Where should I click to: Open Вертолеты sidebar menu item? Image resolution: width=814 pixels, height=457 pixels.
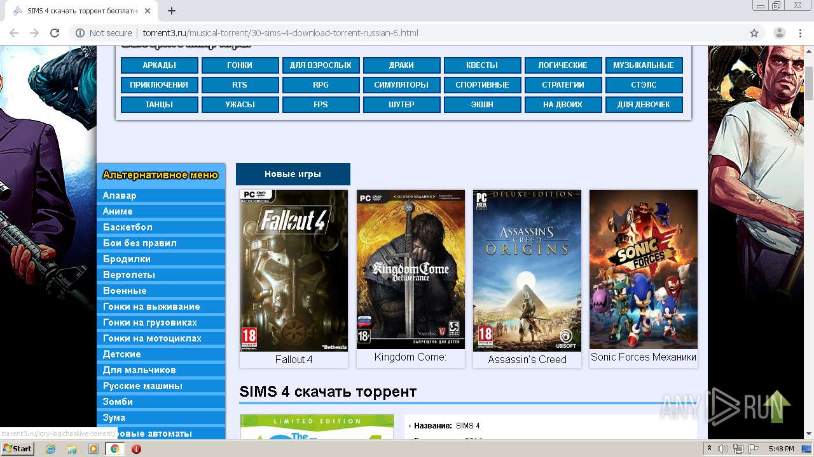pyautogui.click(x=161, y=275)
